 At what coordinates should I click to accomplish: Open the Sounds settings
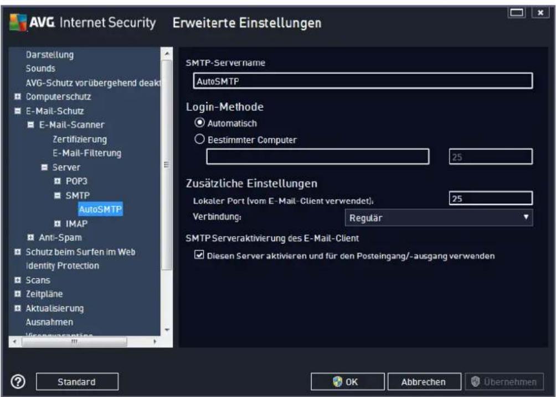[40, 69]
